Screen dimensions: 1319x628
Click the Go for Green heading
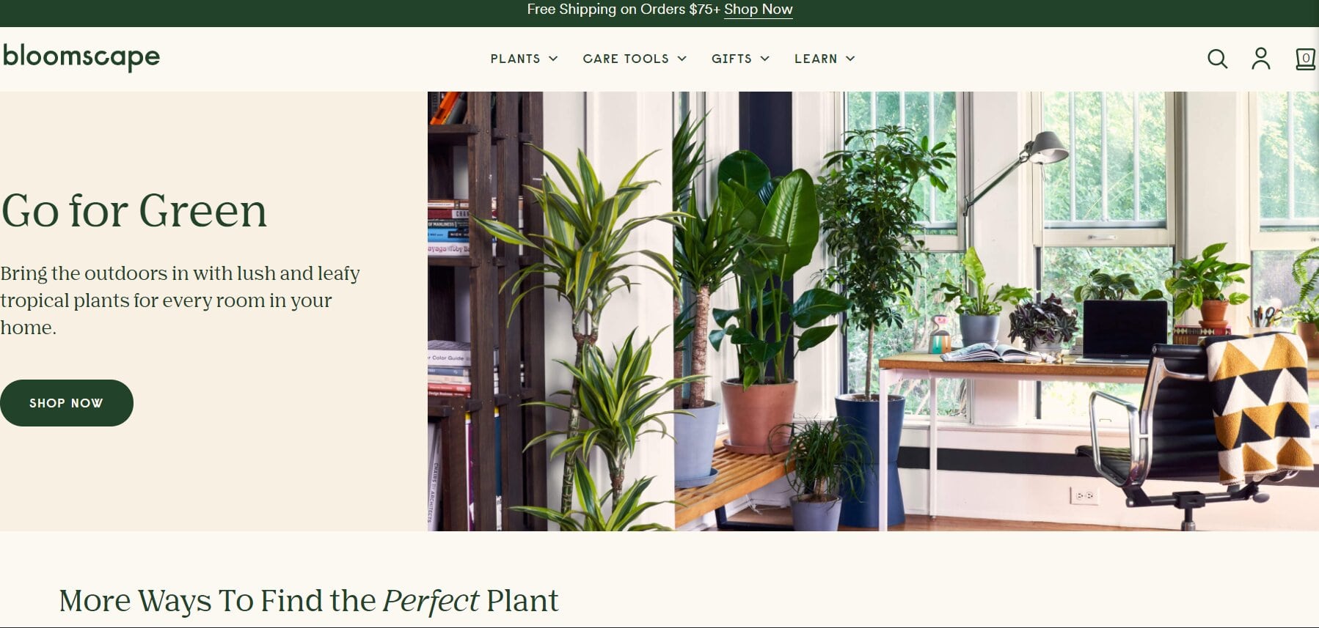(134, 211)
